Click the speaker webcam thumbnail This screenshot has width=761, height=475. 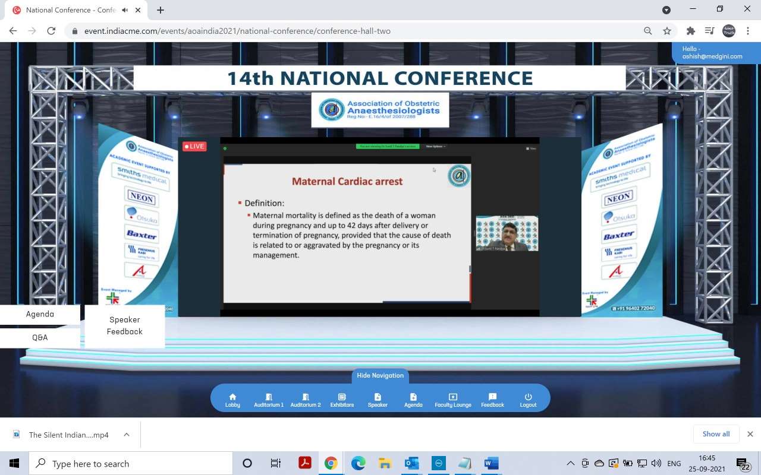click(x=507, y=233)
